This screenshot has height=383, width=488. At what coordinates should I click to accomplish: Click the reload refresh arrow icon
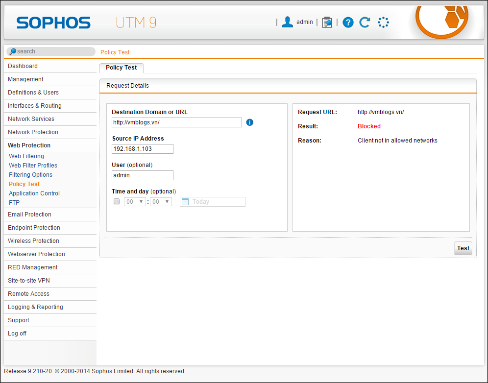(365, 22)
